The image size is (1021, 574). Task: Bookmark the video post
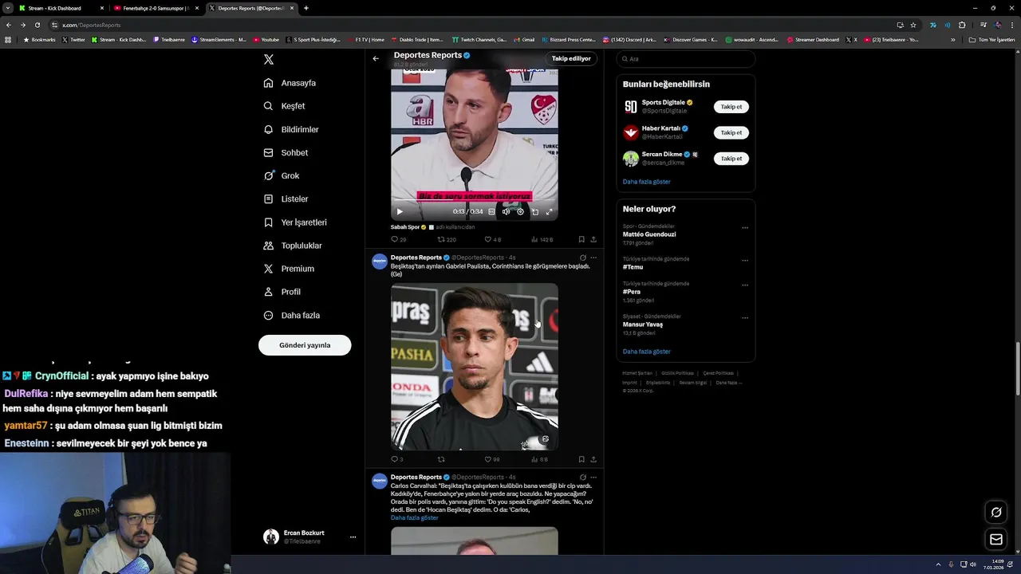point(581,239)
